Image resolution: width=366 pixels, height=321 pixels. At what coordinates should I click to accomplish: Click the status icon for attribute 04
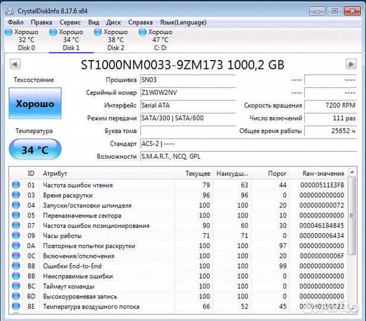(x=16, y=205)
